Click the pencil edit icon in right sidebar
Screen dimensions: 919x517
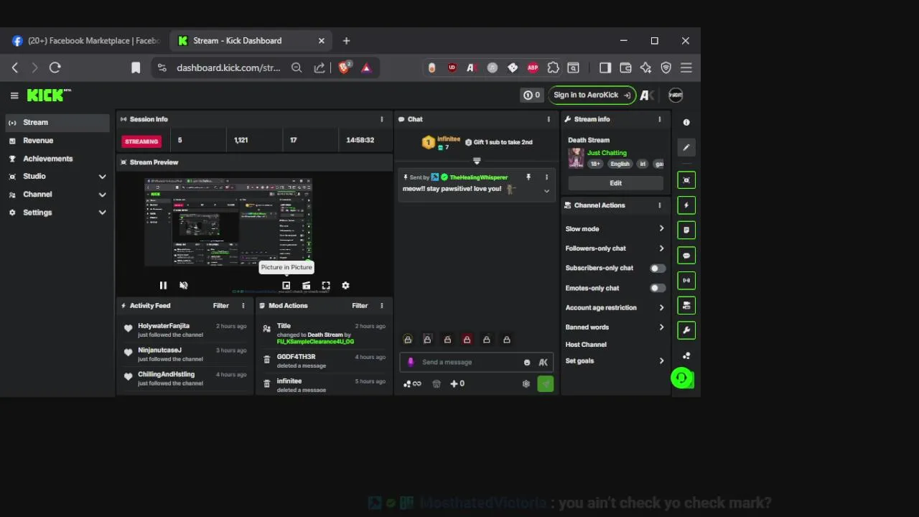coord(686,147)
